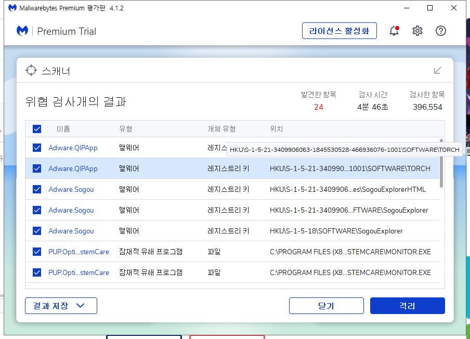The image size is (470, 339).
Task: Click the scanner crosshair icon
Action: pos(31,70)
